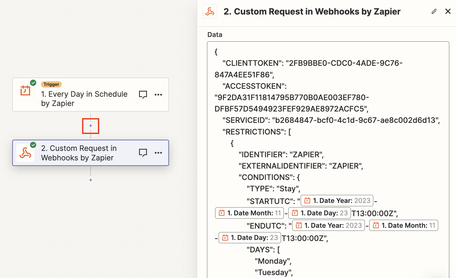
Task: Click the ENDUTC Date Day 23 pill
Action: (x=250, y=238)
